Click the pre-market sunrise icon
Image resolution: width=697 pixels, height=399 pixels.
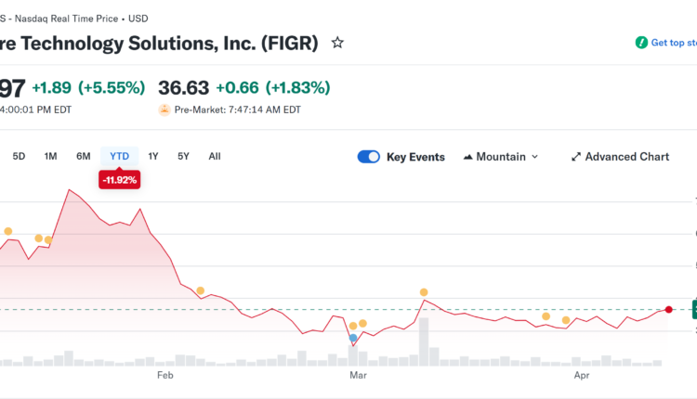click(x=164, y=109)
